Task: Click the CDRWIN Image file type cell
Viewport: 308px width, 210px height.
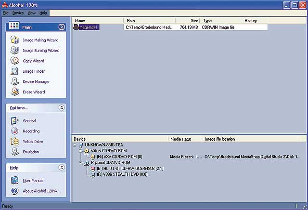Action: [x=218, y=27]
